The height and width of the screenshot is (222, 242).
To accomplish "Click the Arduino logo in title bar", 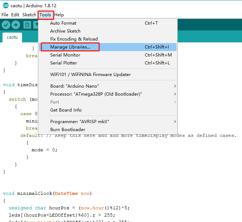I will coord(6,6).
